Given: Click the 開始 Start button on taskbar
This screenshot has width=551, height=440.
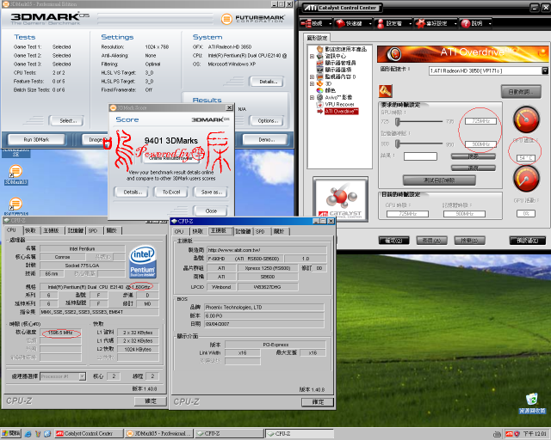Looking at the screenshot, I should click(11, 434).
